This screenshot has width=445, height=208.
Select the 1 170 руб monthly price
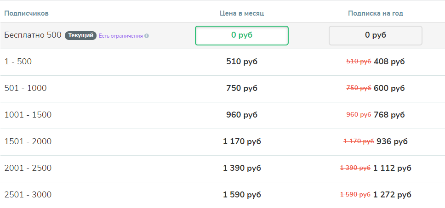[242, 141]
